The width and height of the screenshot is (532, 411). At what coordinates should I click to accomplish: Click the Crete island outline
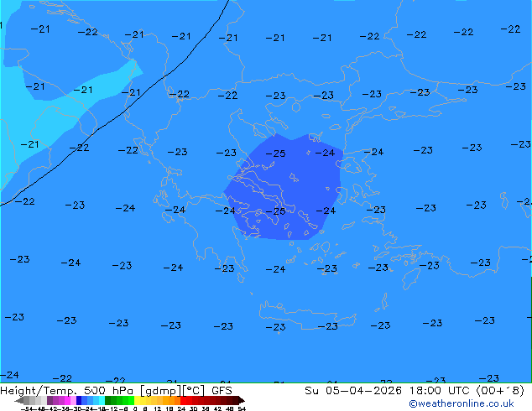pos(307,315)
